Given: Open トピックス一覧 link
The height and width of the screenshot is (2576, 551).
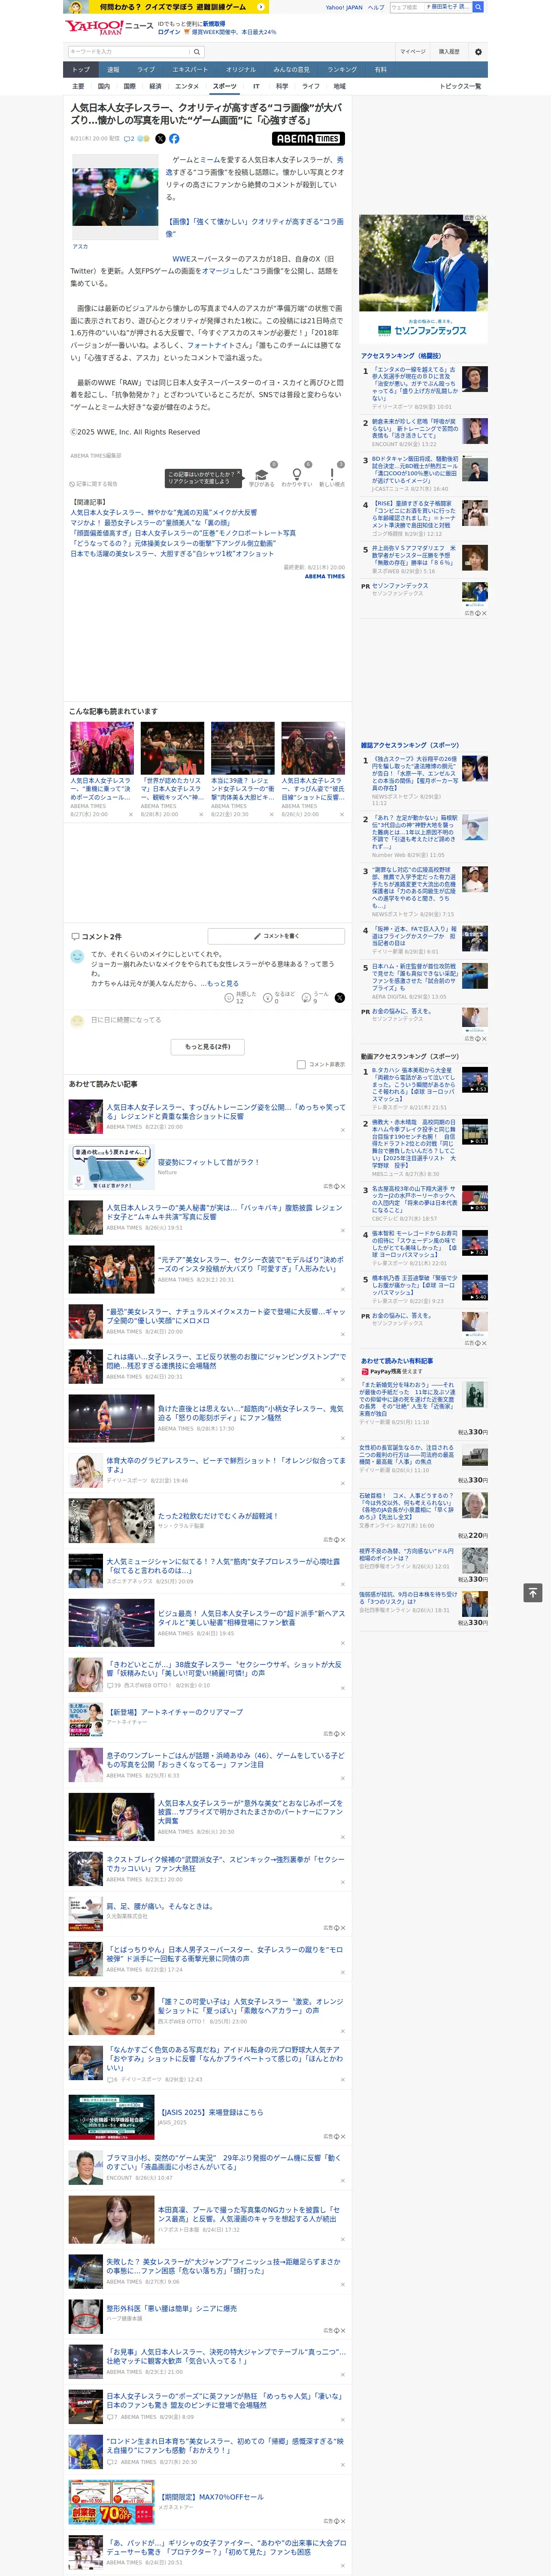Looking at the screenshot, I should 460,87.
